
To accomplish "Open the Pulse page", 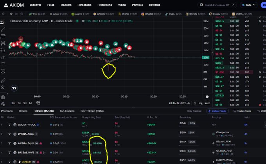I will pyautogui.click(x=51, y=5).
